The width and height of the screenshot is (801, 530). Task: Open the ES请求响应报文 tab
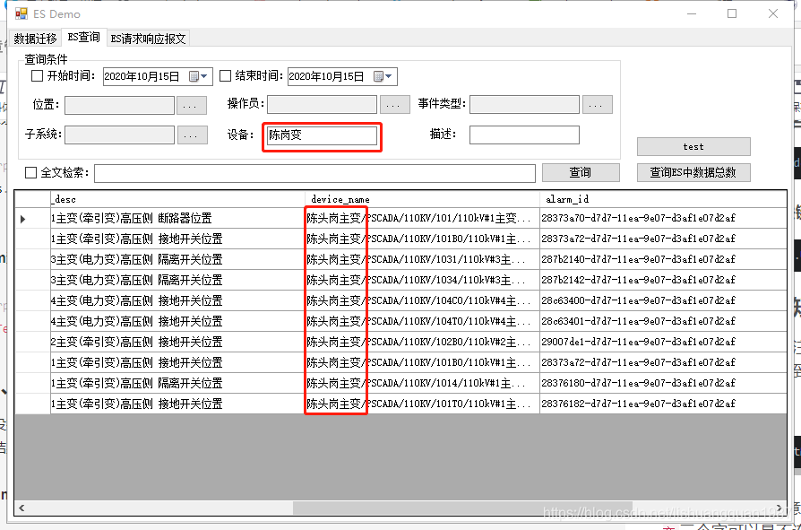[x=148, y=39]
